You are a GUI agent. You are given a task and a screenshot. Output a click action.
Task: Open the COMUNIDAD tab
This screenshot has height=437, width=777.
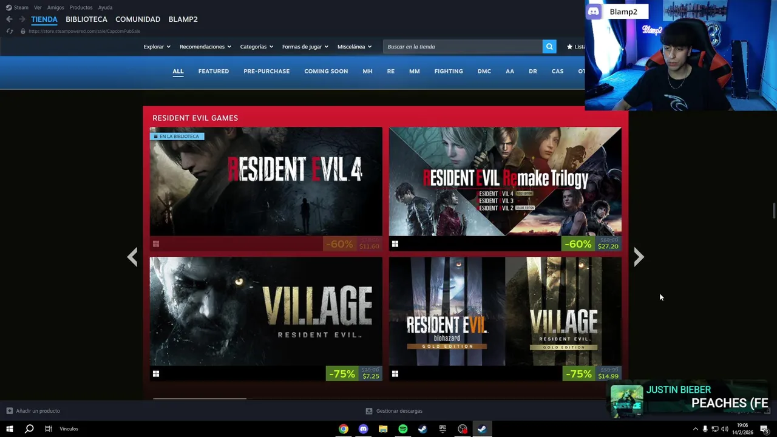click(x=138, y=19)
